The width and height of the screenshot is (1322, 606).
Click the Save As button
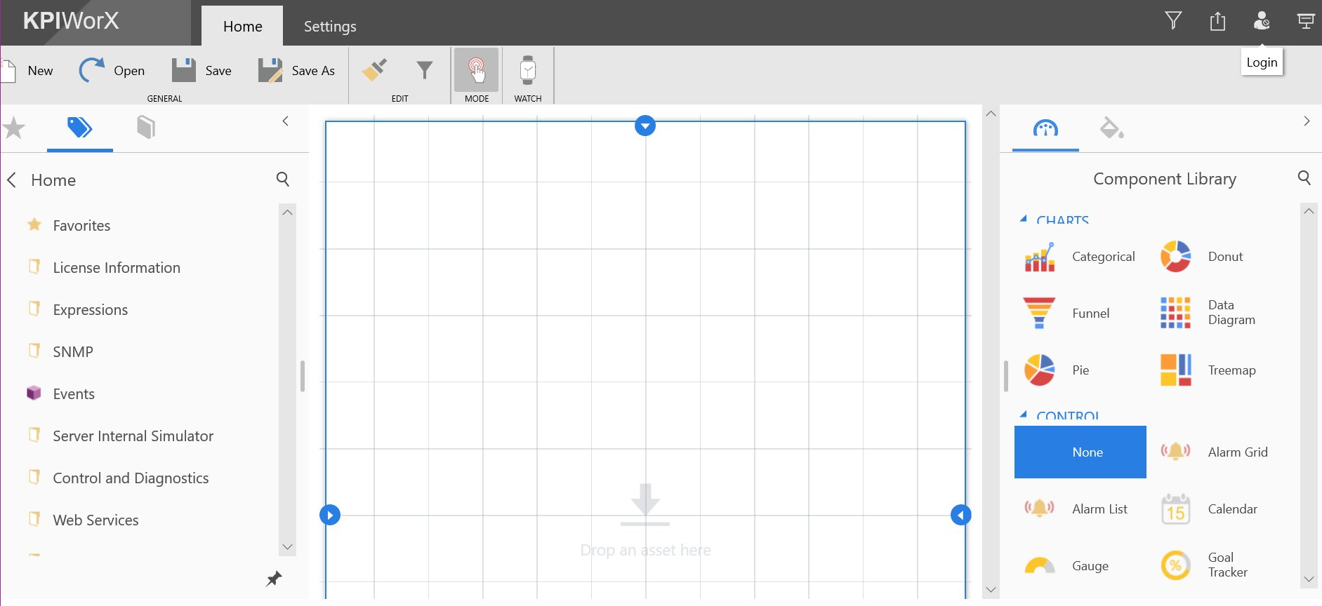[296, 71]
